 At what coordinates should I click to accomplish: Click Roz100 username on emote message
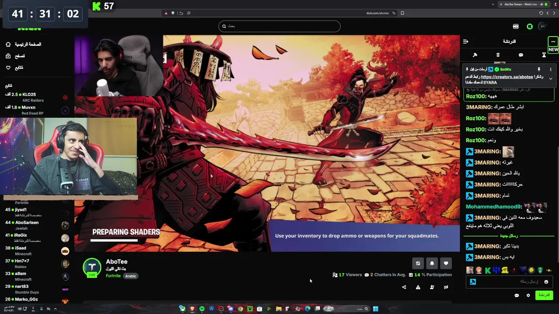point(476,118)
